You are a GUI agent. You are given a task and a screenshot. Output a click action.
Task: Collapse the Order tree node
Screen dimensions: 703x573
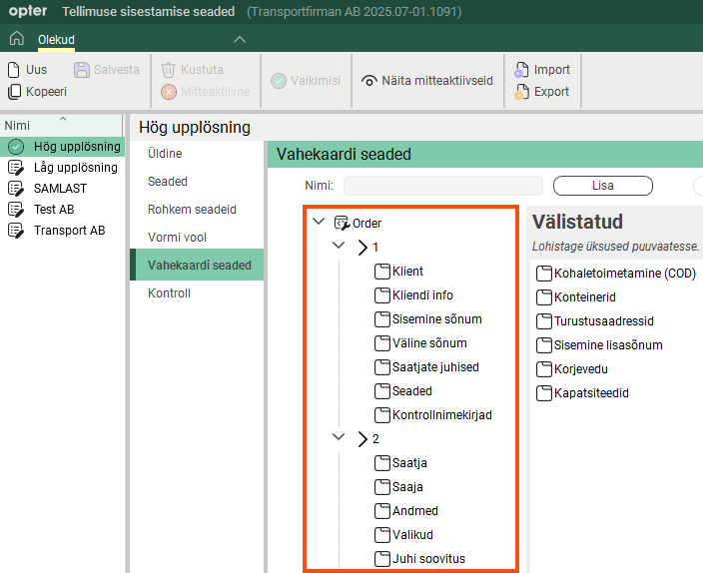tap(319, 224)
